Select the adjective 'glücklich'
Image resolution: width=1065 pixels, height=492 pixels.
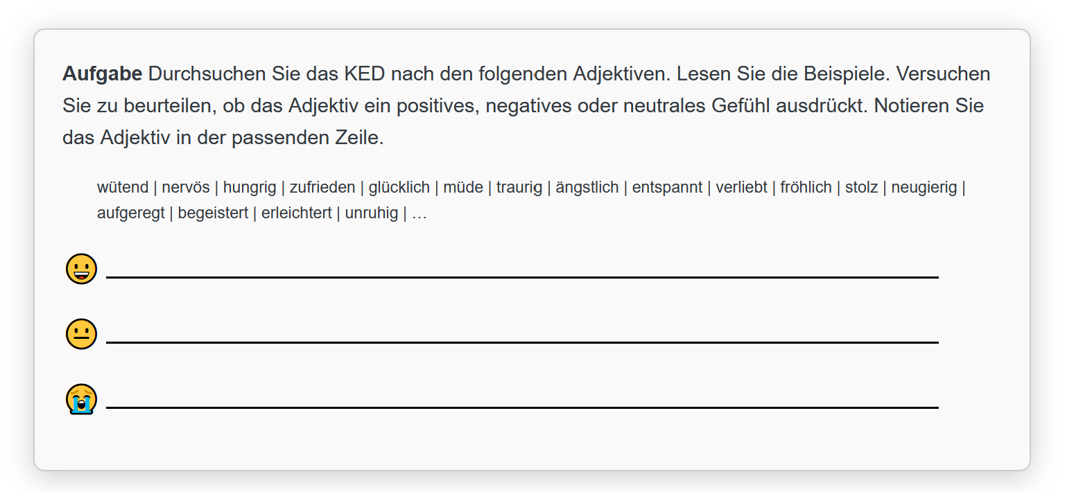point(399,187)
